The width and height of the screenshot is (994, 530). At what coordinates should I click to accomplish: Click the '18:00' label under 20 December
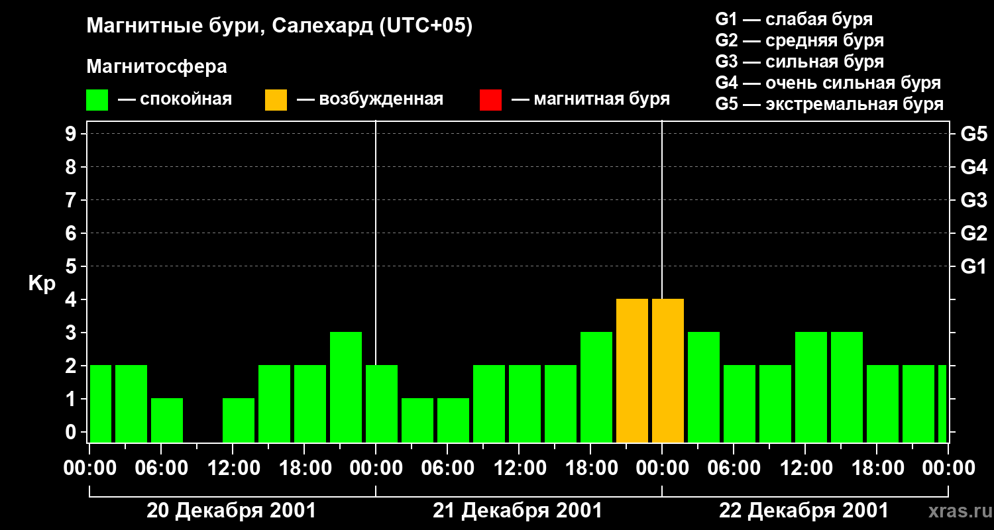304,468
